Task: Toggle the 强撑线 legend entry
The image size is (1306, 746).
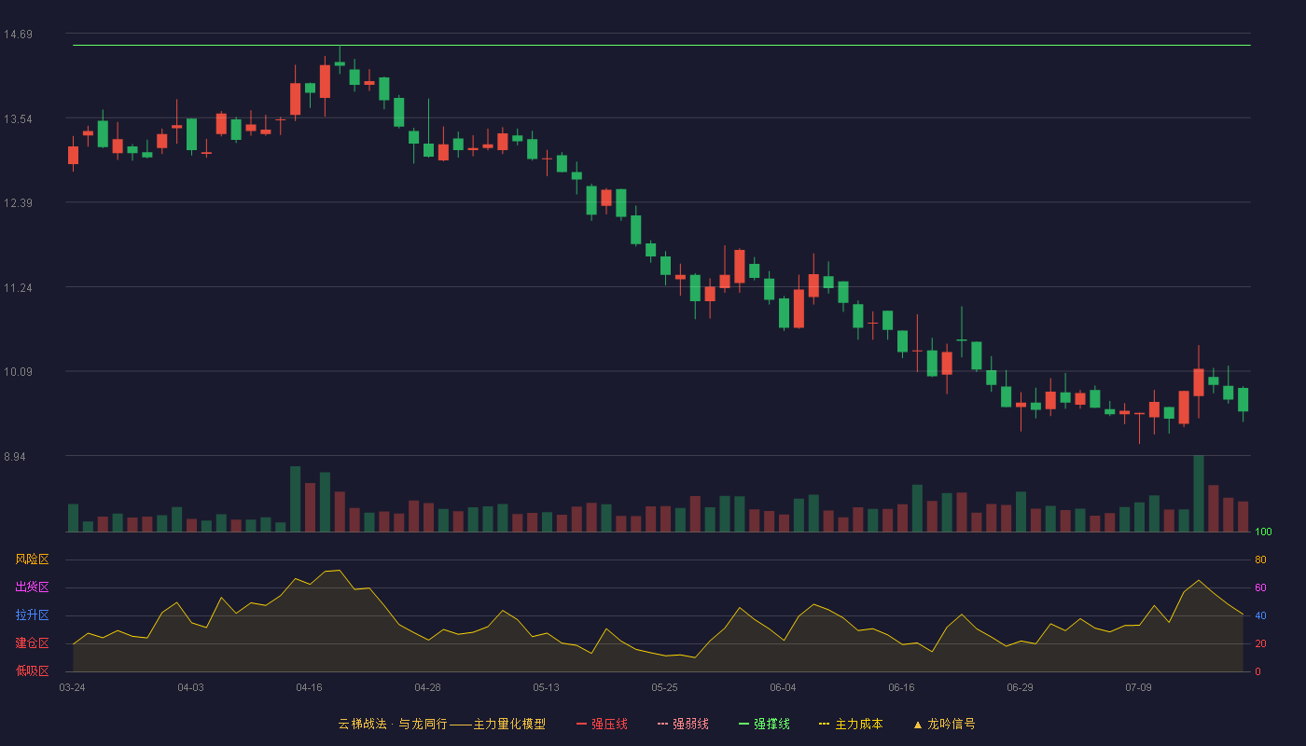Action: [764, 724]
